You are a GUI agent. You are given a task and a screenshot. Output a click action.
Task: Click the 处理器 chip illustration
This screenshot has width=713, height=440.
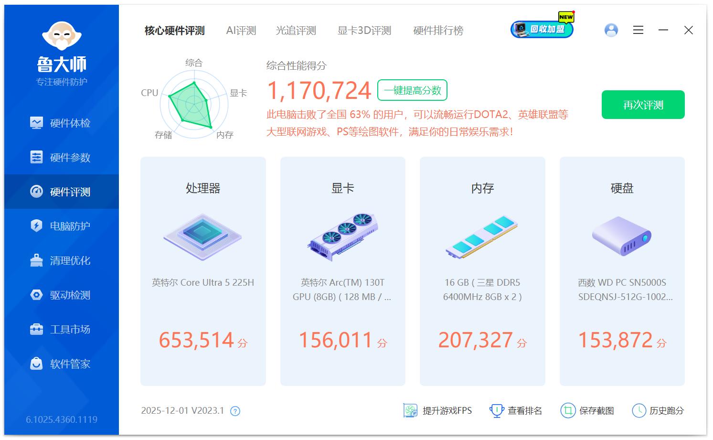[203, 236]
